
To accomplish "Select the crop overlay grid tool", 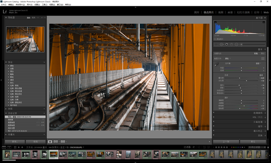I will click(216, 44).
